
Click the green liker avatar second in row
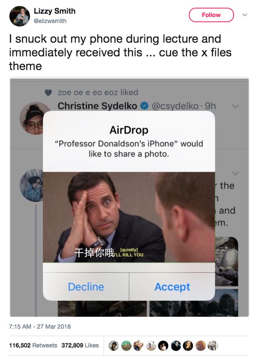tap(126, 346)
